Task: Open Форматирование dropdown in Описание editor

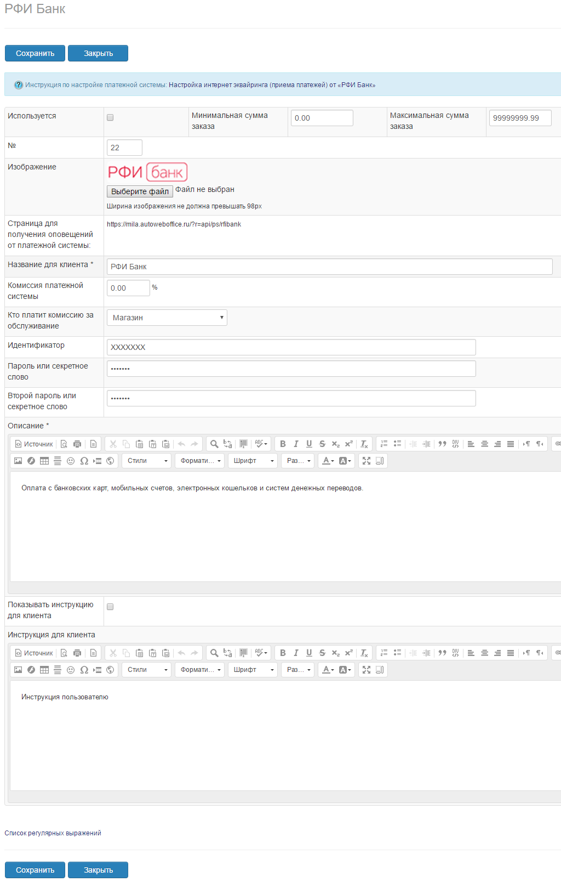Action: [x=200, y=461]
